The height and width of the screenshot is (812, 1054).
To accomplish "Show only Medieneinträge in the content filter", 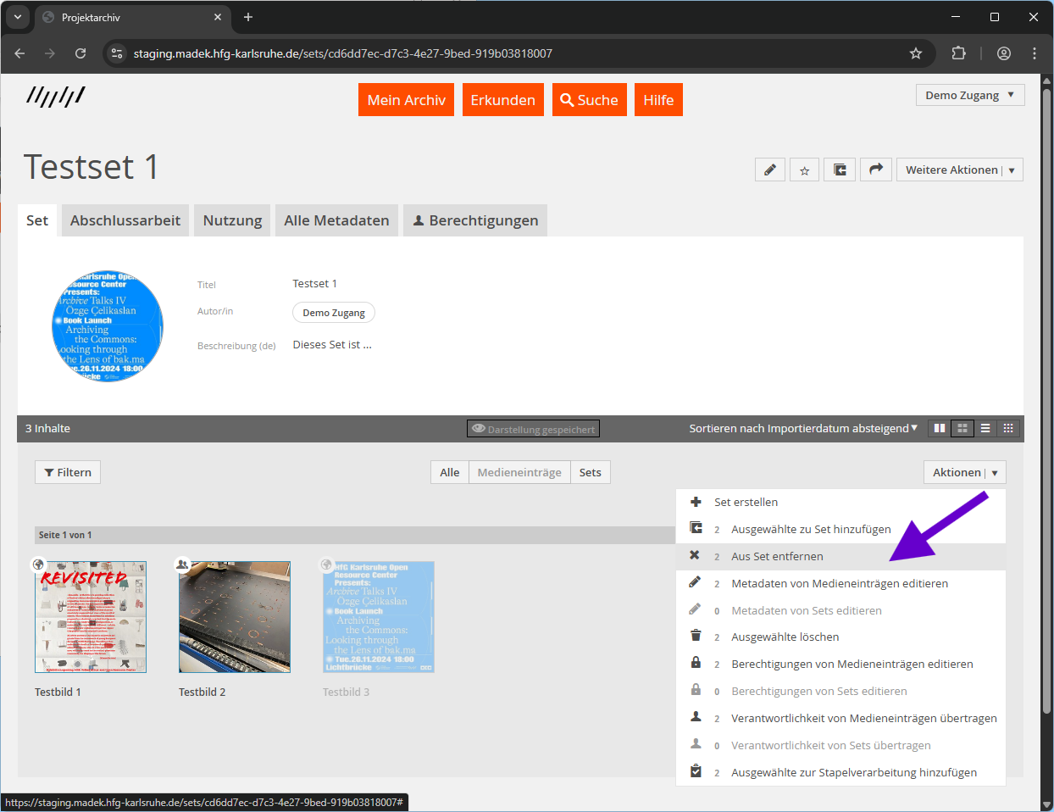I will 519,473.
